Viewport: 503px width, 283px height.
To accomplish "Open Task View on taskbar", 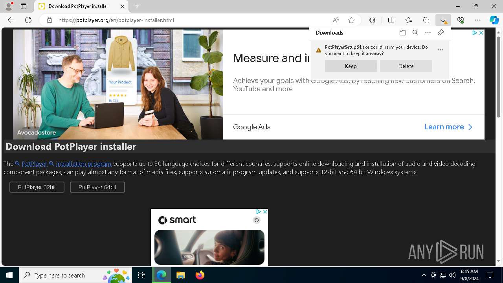I will 141,275.
